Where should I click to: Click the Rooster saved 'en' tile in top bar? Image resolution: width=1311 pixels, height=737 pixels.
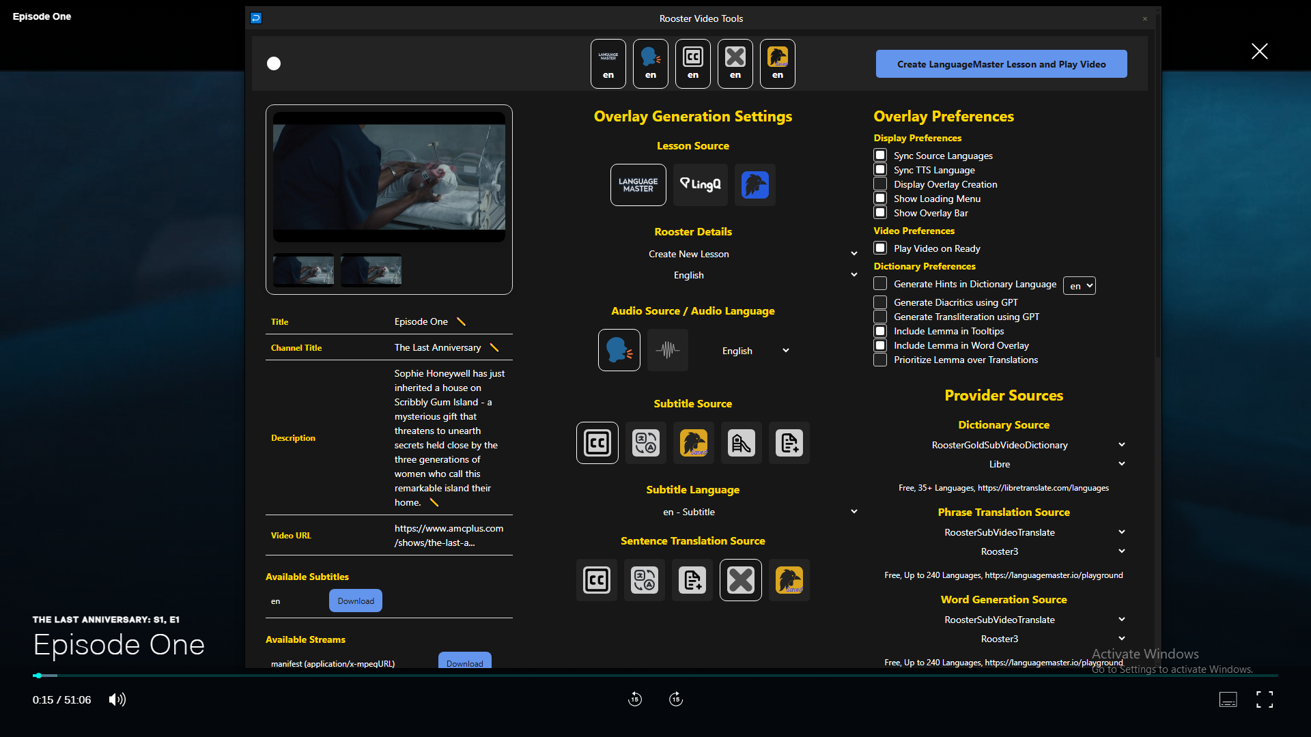(777, 63)
